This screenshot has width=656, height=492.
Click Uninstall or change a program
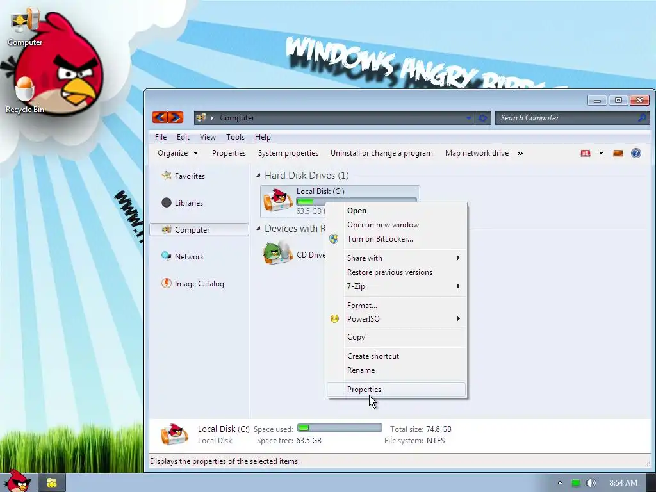point(382,153)
